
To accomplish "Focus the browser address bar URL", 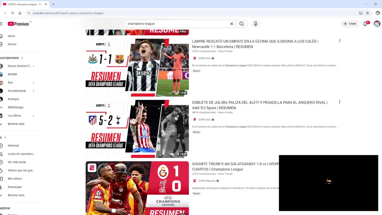I will (x=68, y=13).
